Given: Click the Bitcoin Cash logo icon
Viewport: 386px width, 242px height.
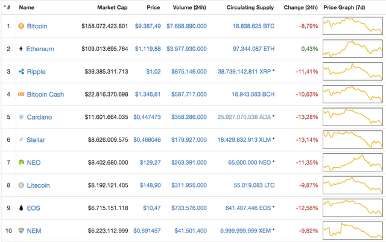Looking at the screenshot, I should [x=21, y=94].
